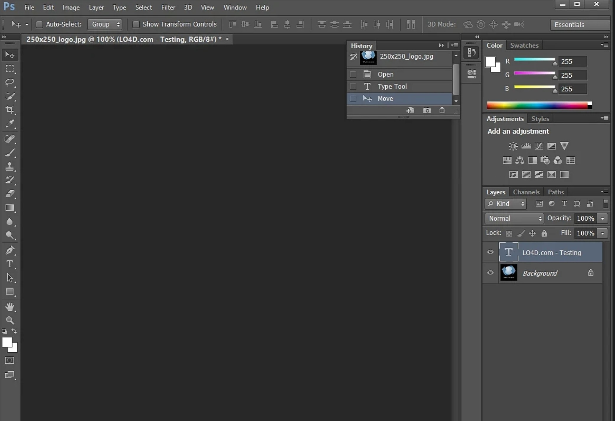Select the Dodge tool

pos(10,235)
